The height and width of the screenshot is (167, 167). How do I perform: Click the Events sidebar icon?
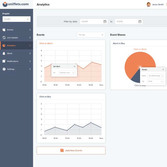pyautogui.click(x=4, y=30)
